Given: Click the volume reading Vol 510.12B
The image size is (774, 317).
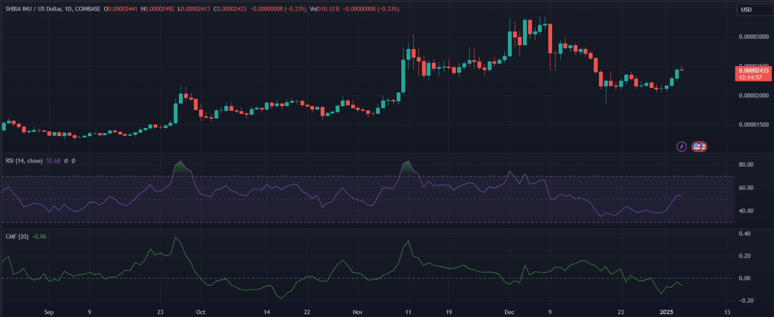Looking at the screenshot, I should (x=324, y=9).
